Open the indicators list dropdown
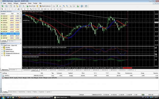Viewport: 159px width, 99px height. [x=78, y=6]
